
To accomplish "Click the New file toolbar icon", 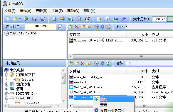I will (x=8, y=19).
